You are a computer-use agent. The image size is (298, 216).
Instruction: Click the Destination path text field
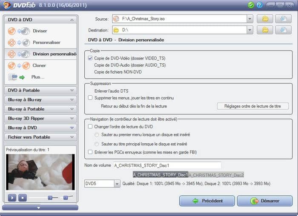(x=179, y=30)
